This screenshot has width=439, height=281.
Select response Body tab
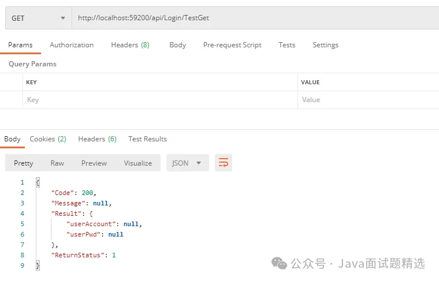coord(12,139)
